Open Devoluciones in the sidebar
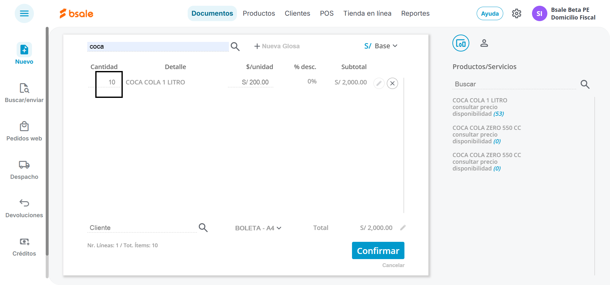The height and width of the screenshot is (285, 610). [24, 208]
